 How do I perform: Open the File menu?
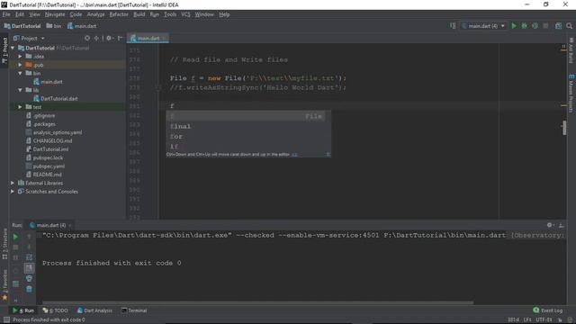tap(6, 14)
